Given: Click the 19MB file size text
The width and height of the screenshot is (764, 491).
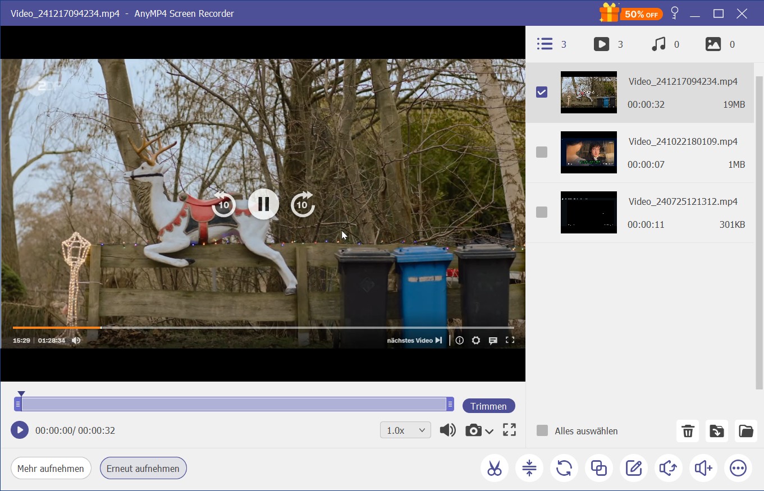Looking at the screenshot, I should pos(734,104).
